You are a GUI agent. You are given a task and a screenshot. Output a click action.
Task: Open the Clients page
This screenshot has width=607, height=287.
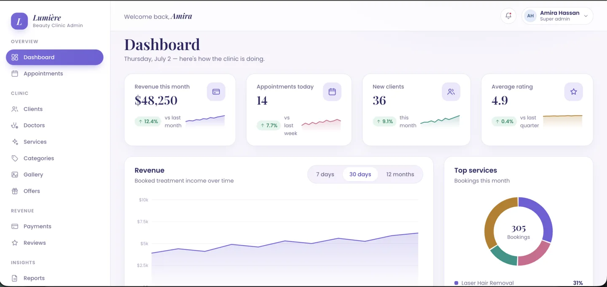pyautogui.click(x=54, y=109)
